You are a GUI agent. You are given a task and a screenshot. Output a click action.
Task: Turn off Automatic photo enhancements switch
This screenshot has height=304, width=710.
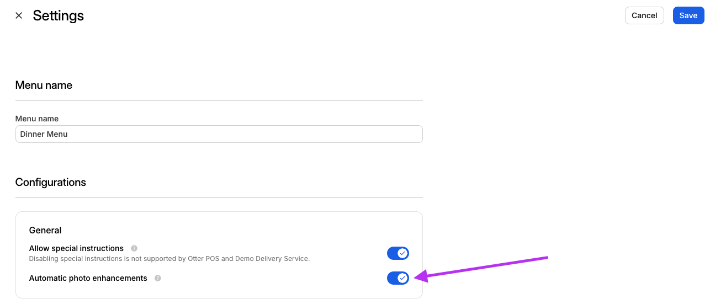pos(398,278)
